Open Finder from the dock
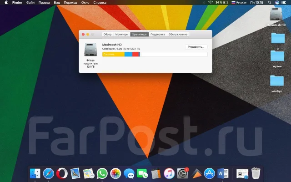 pyautogui.click(x=35, y=173)
